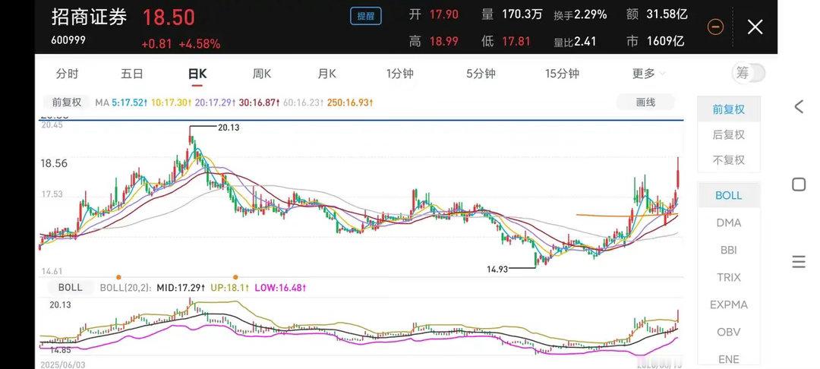The height and width of the screenshot is (369, 820).
Task: Click the MA 60:16.23 legend value
Action: (x=303, y=103)
